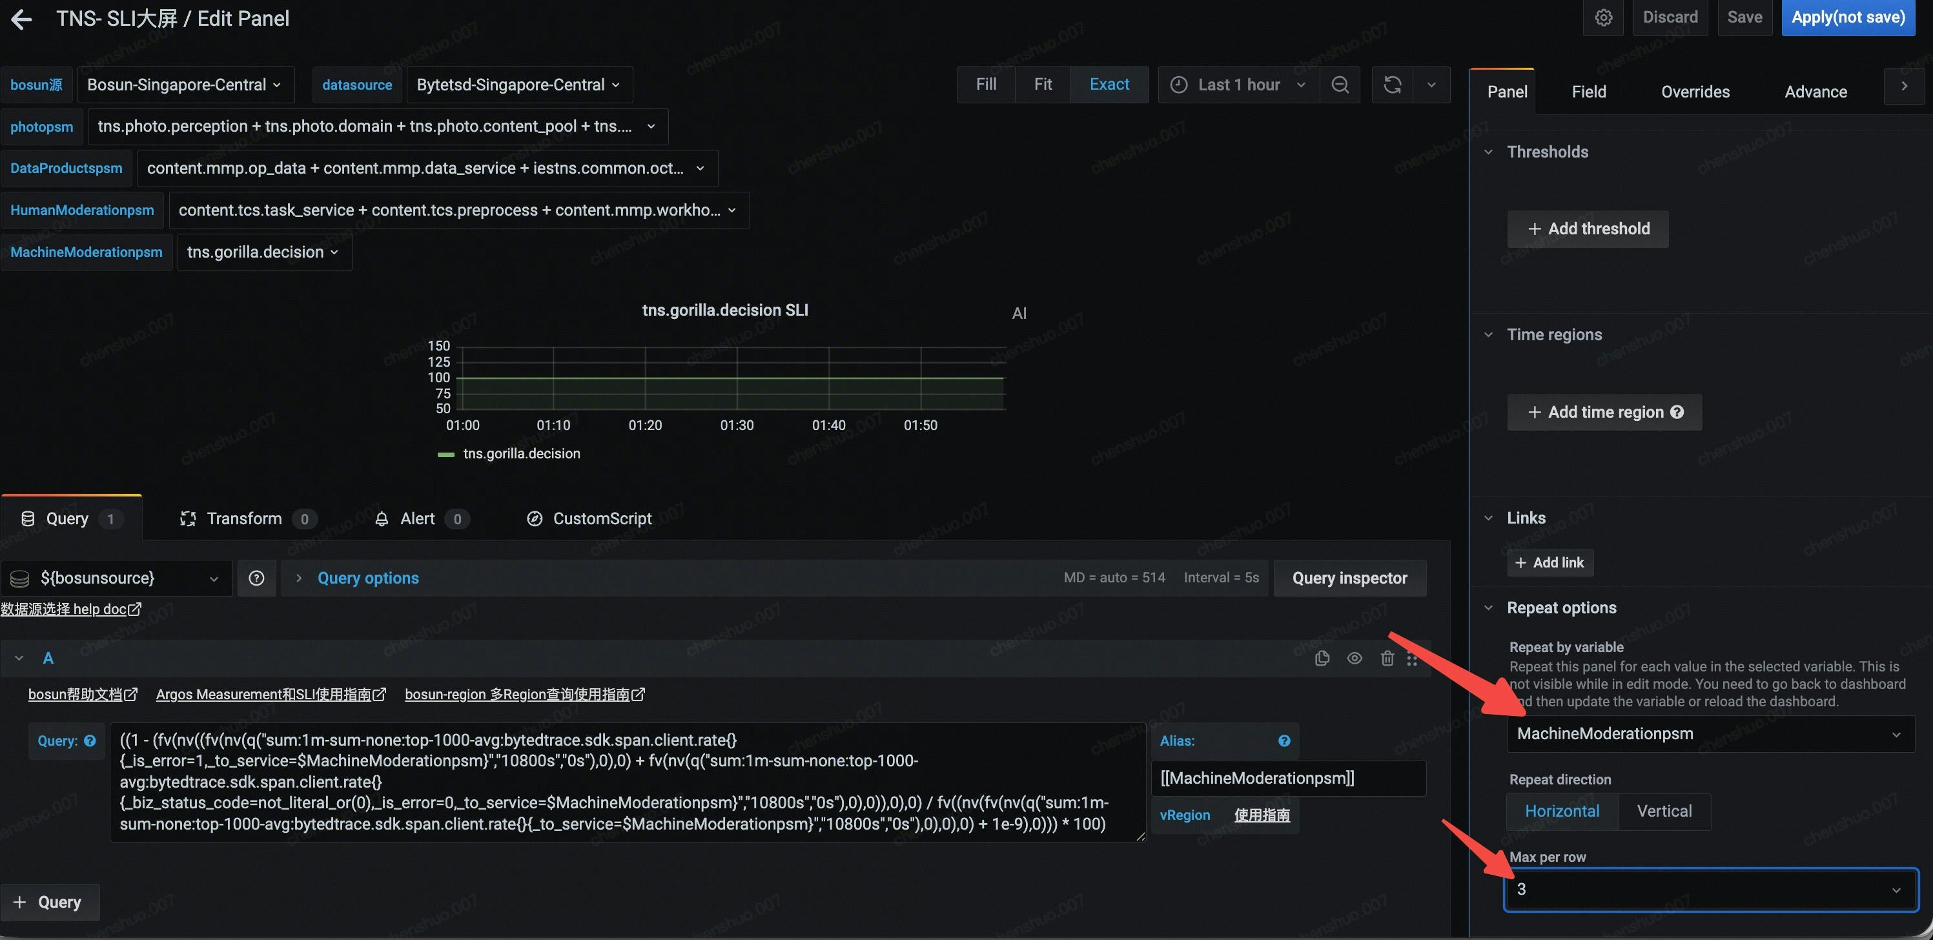Click the Add threshold button

(1587, 229)
